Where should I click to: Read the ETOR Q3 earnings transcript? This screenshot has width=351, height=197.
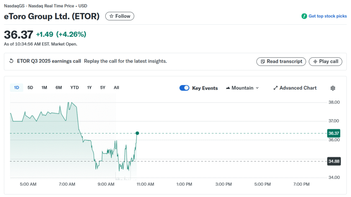tap(281, 62)
